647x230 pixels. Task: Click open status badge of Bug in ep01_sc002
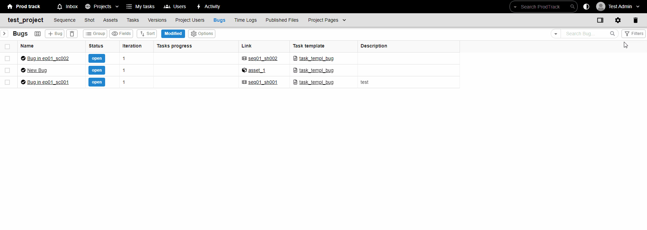97,58
